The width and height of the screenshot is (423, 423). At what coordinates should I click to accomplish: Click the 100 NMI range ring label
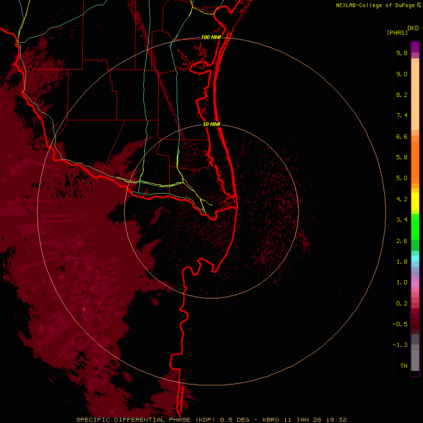click(211, 37)
